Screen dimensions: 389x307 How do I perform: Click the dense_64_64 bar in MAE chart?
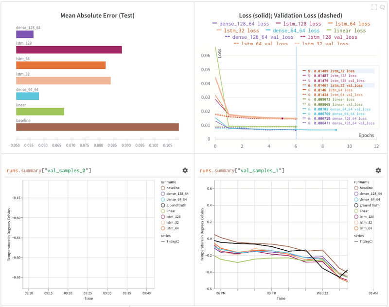pos(28,96)
